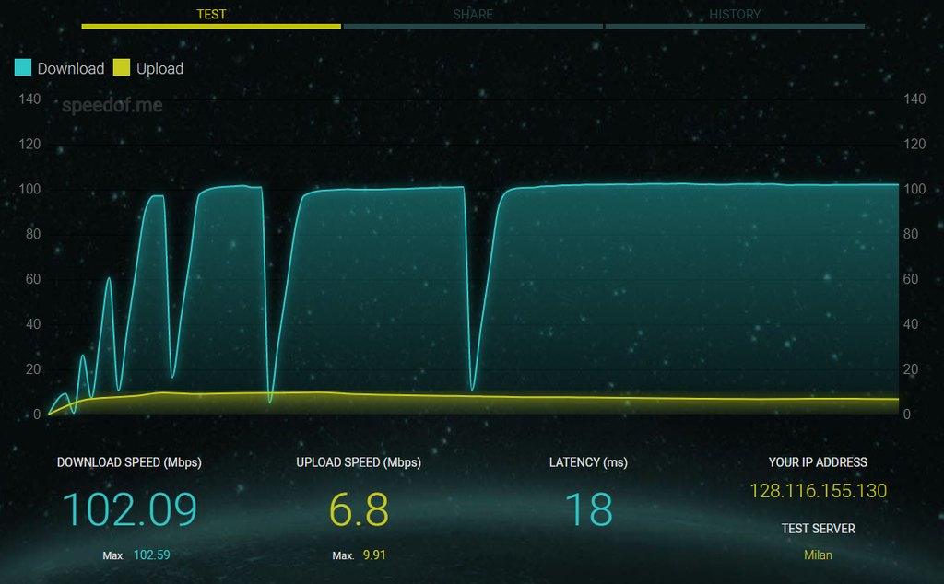Open the HISTORY tab
The height and width of the screenshot is (584, 944).
735,15
